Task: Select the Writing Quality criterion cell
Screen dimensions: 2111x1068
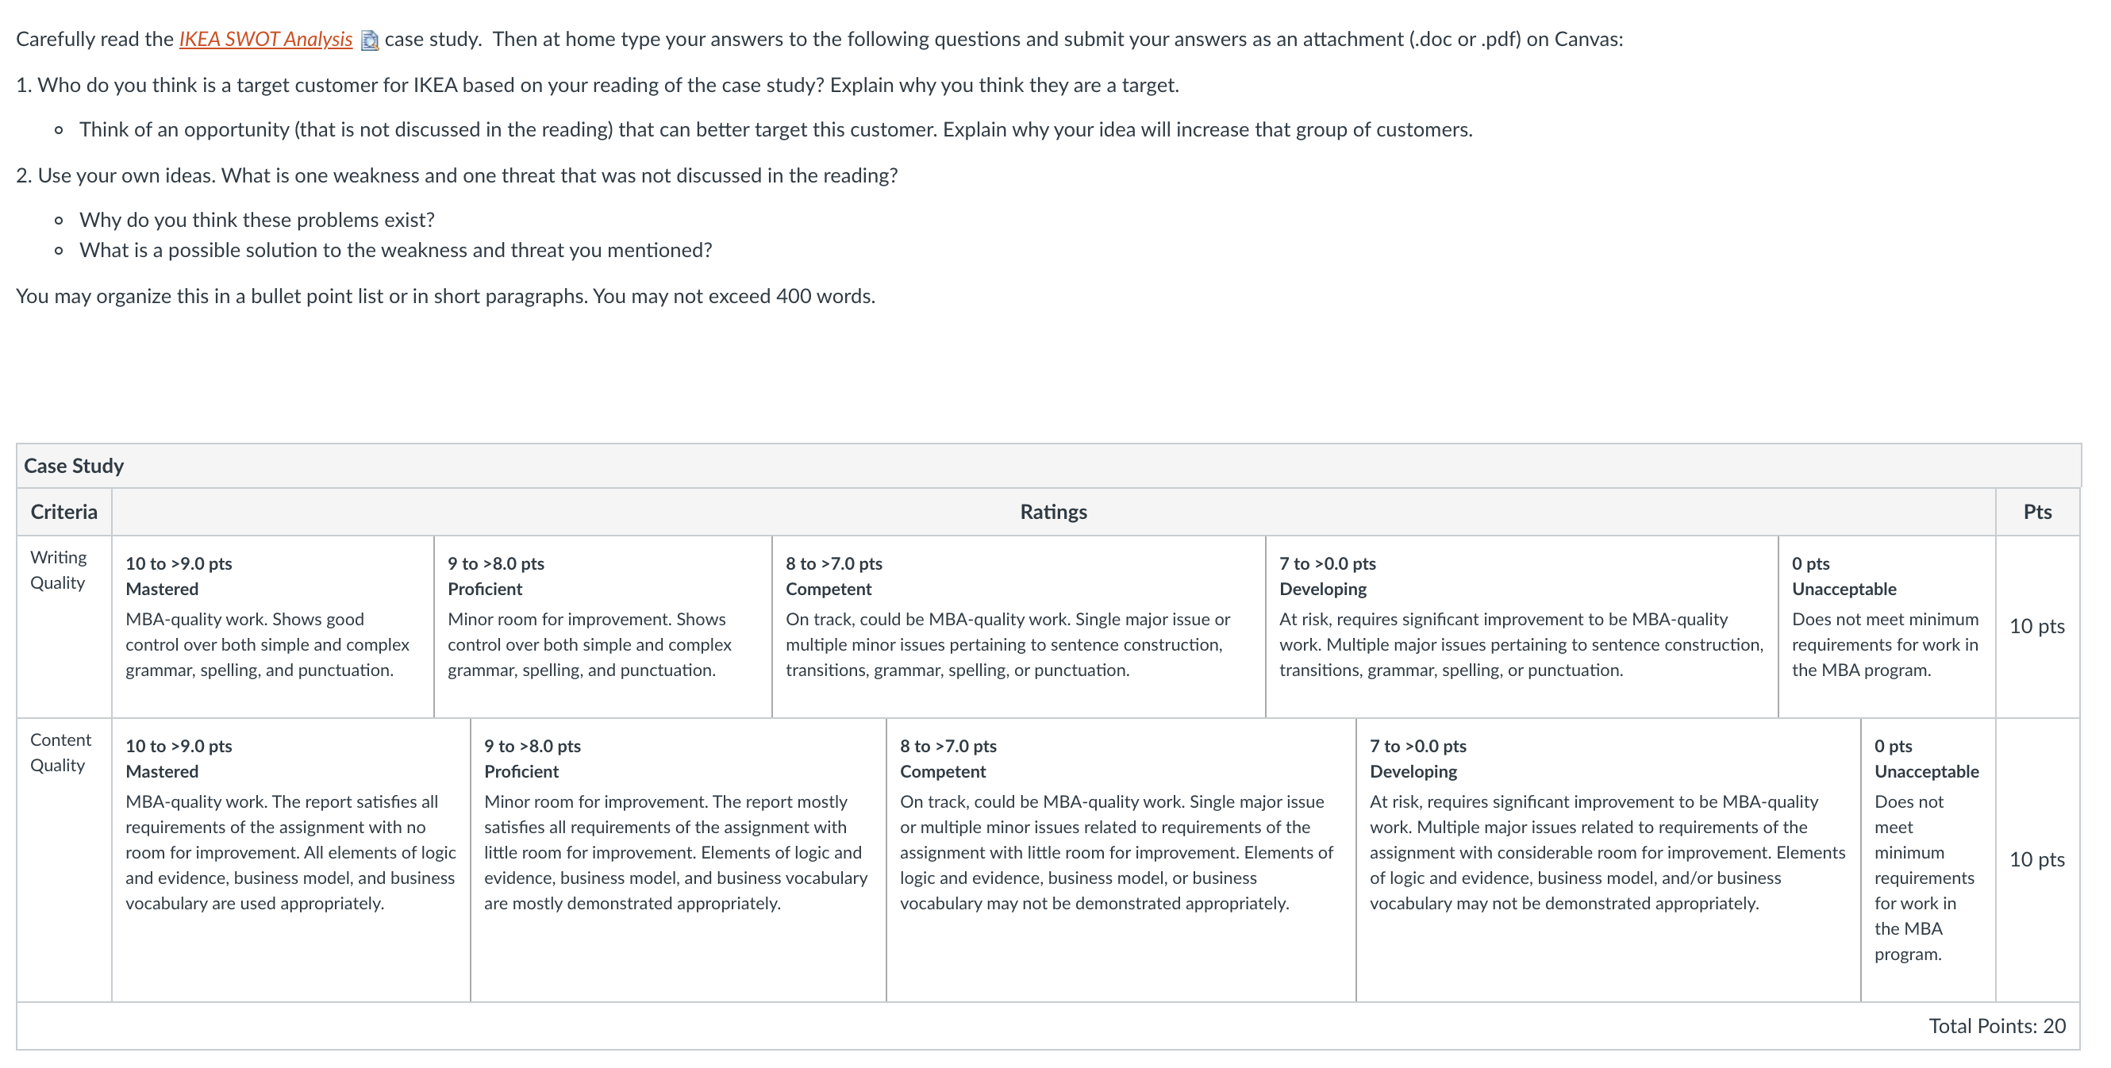Action: [x=64, y=627]
